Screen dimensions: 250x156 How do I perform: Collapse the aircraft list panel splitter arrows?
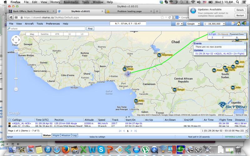[127, 117]
